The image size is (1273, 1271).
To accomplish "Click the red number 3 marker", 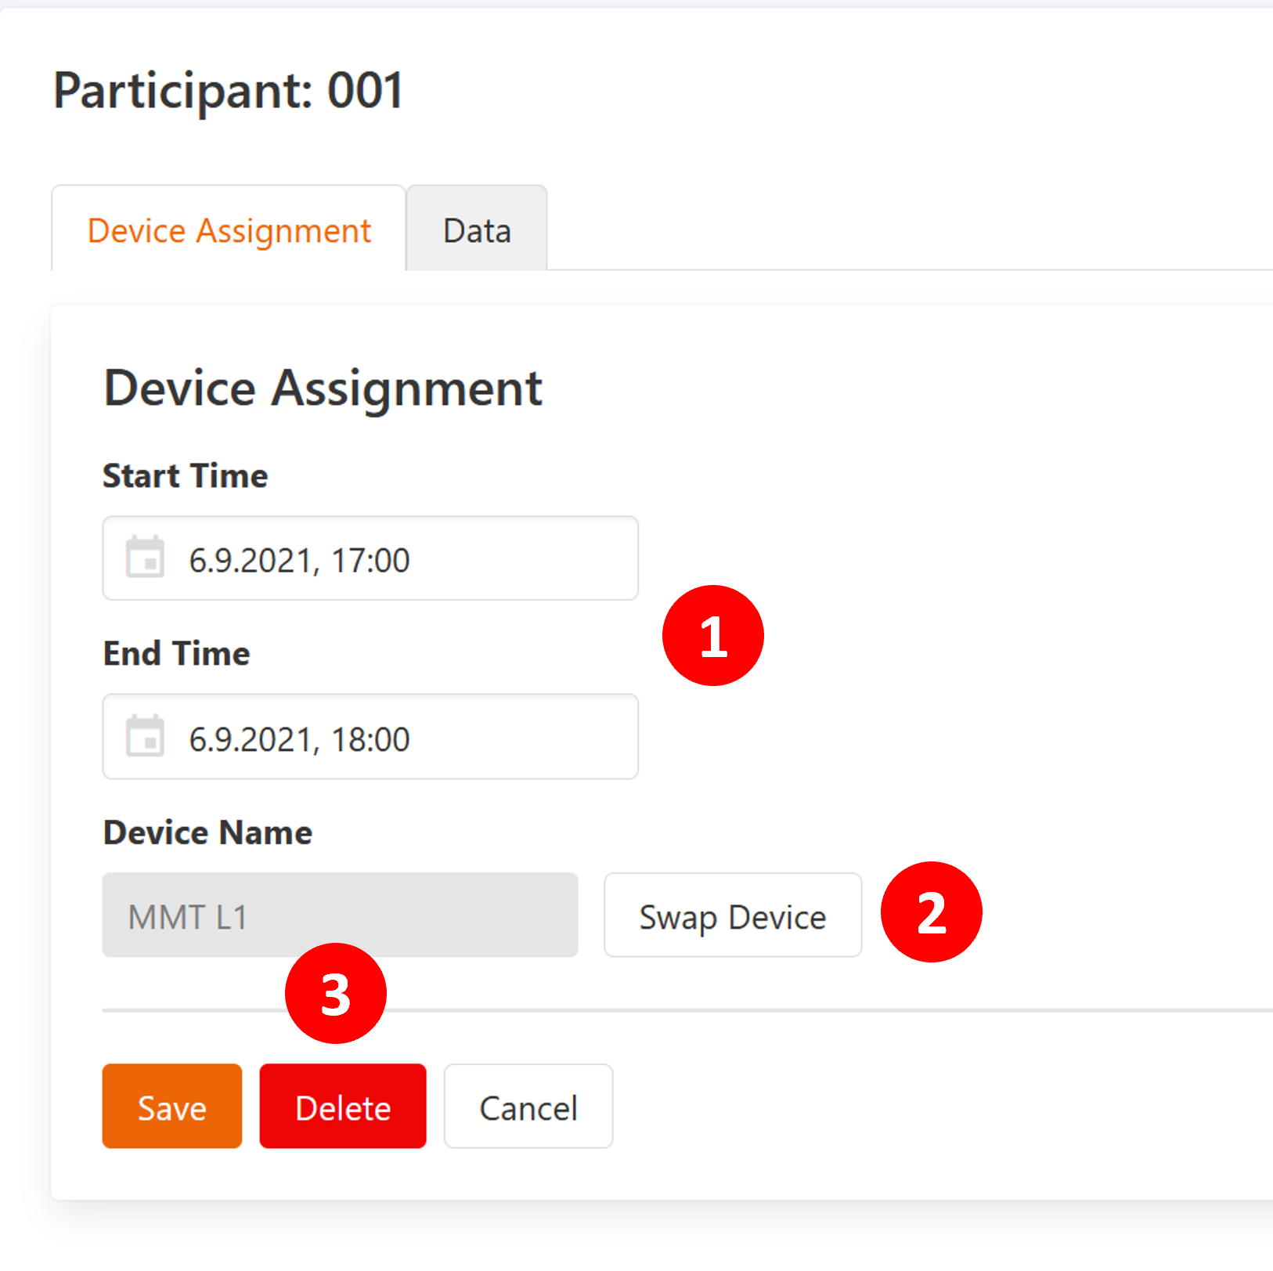I will click(336, 993).
